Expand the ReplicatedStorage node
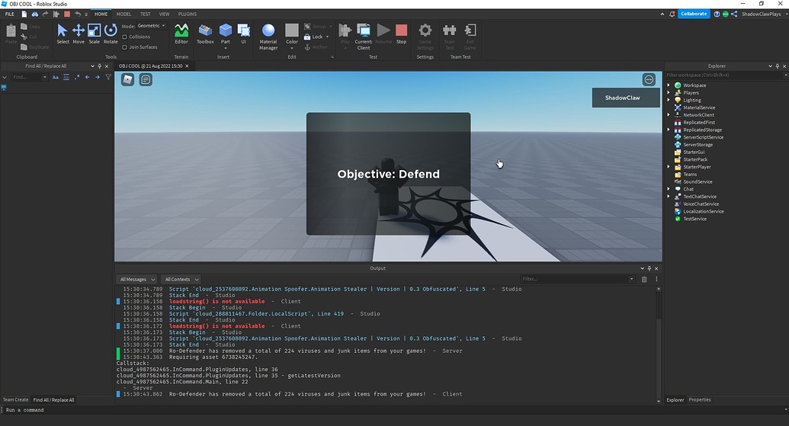789x426 pixels. tap(669, 130)
